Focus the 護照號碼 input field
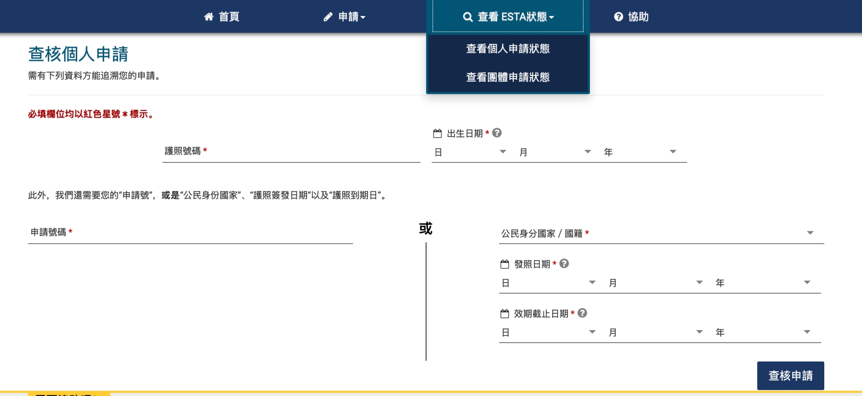This screenshot has height=396, width=862. (291, 151)
